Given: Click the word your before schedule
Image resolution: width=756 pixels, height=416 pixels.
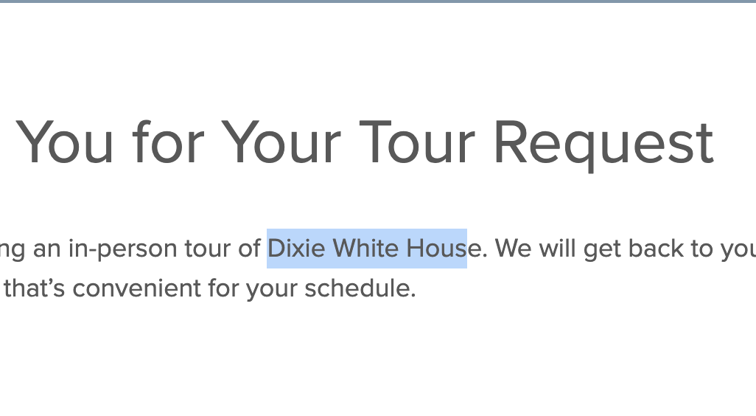Looking at the screenshot, I should (271, 291).
